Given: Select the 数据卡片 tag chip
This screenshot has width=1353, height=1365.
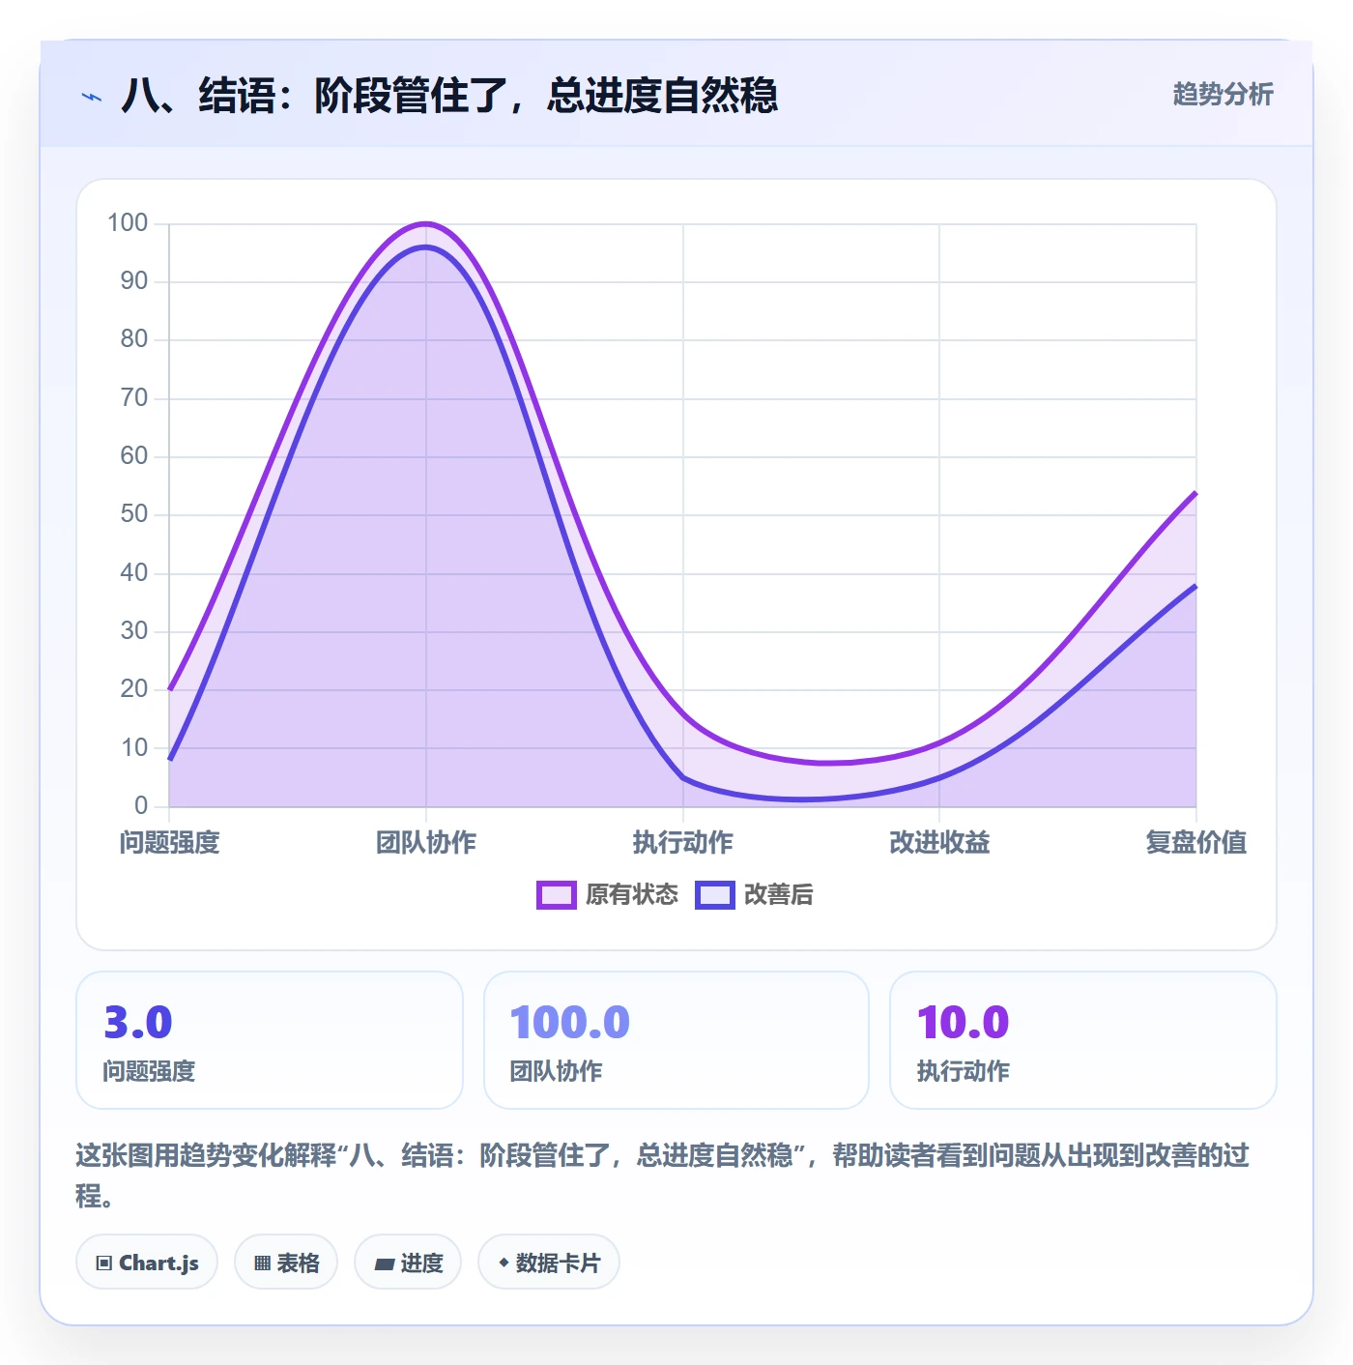Looking at the screenshot, I should [549, 1263].
